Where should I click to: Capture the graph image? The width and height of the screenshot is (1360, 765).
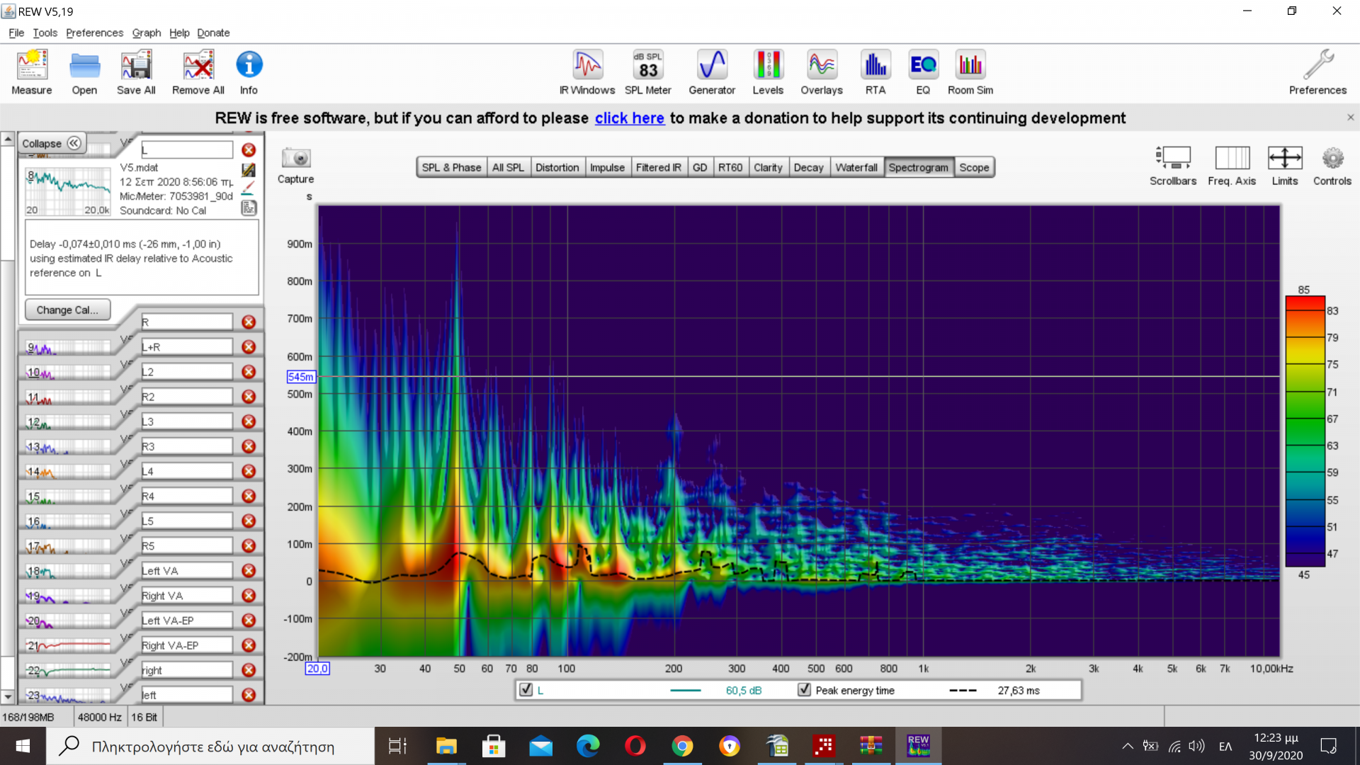pyautogui.click(x=295, y=166)
